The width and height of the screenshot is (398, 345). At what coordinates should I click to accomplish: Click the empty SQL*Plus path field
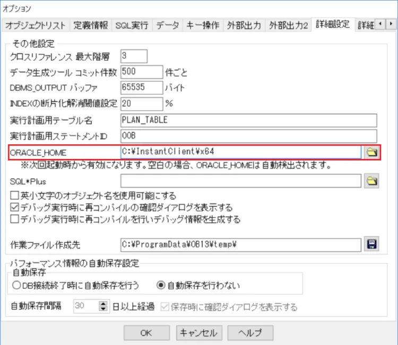coord(241,181)
